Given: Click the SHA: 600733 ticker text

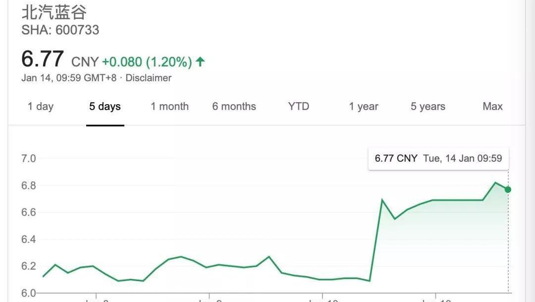Looking at the screenshot, I should point(60,30).
